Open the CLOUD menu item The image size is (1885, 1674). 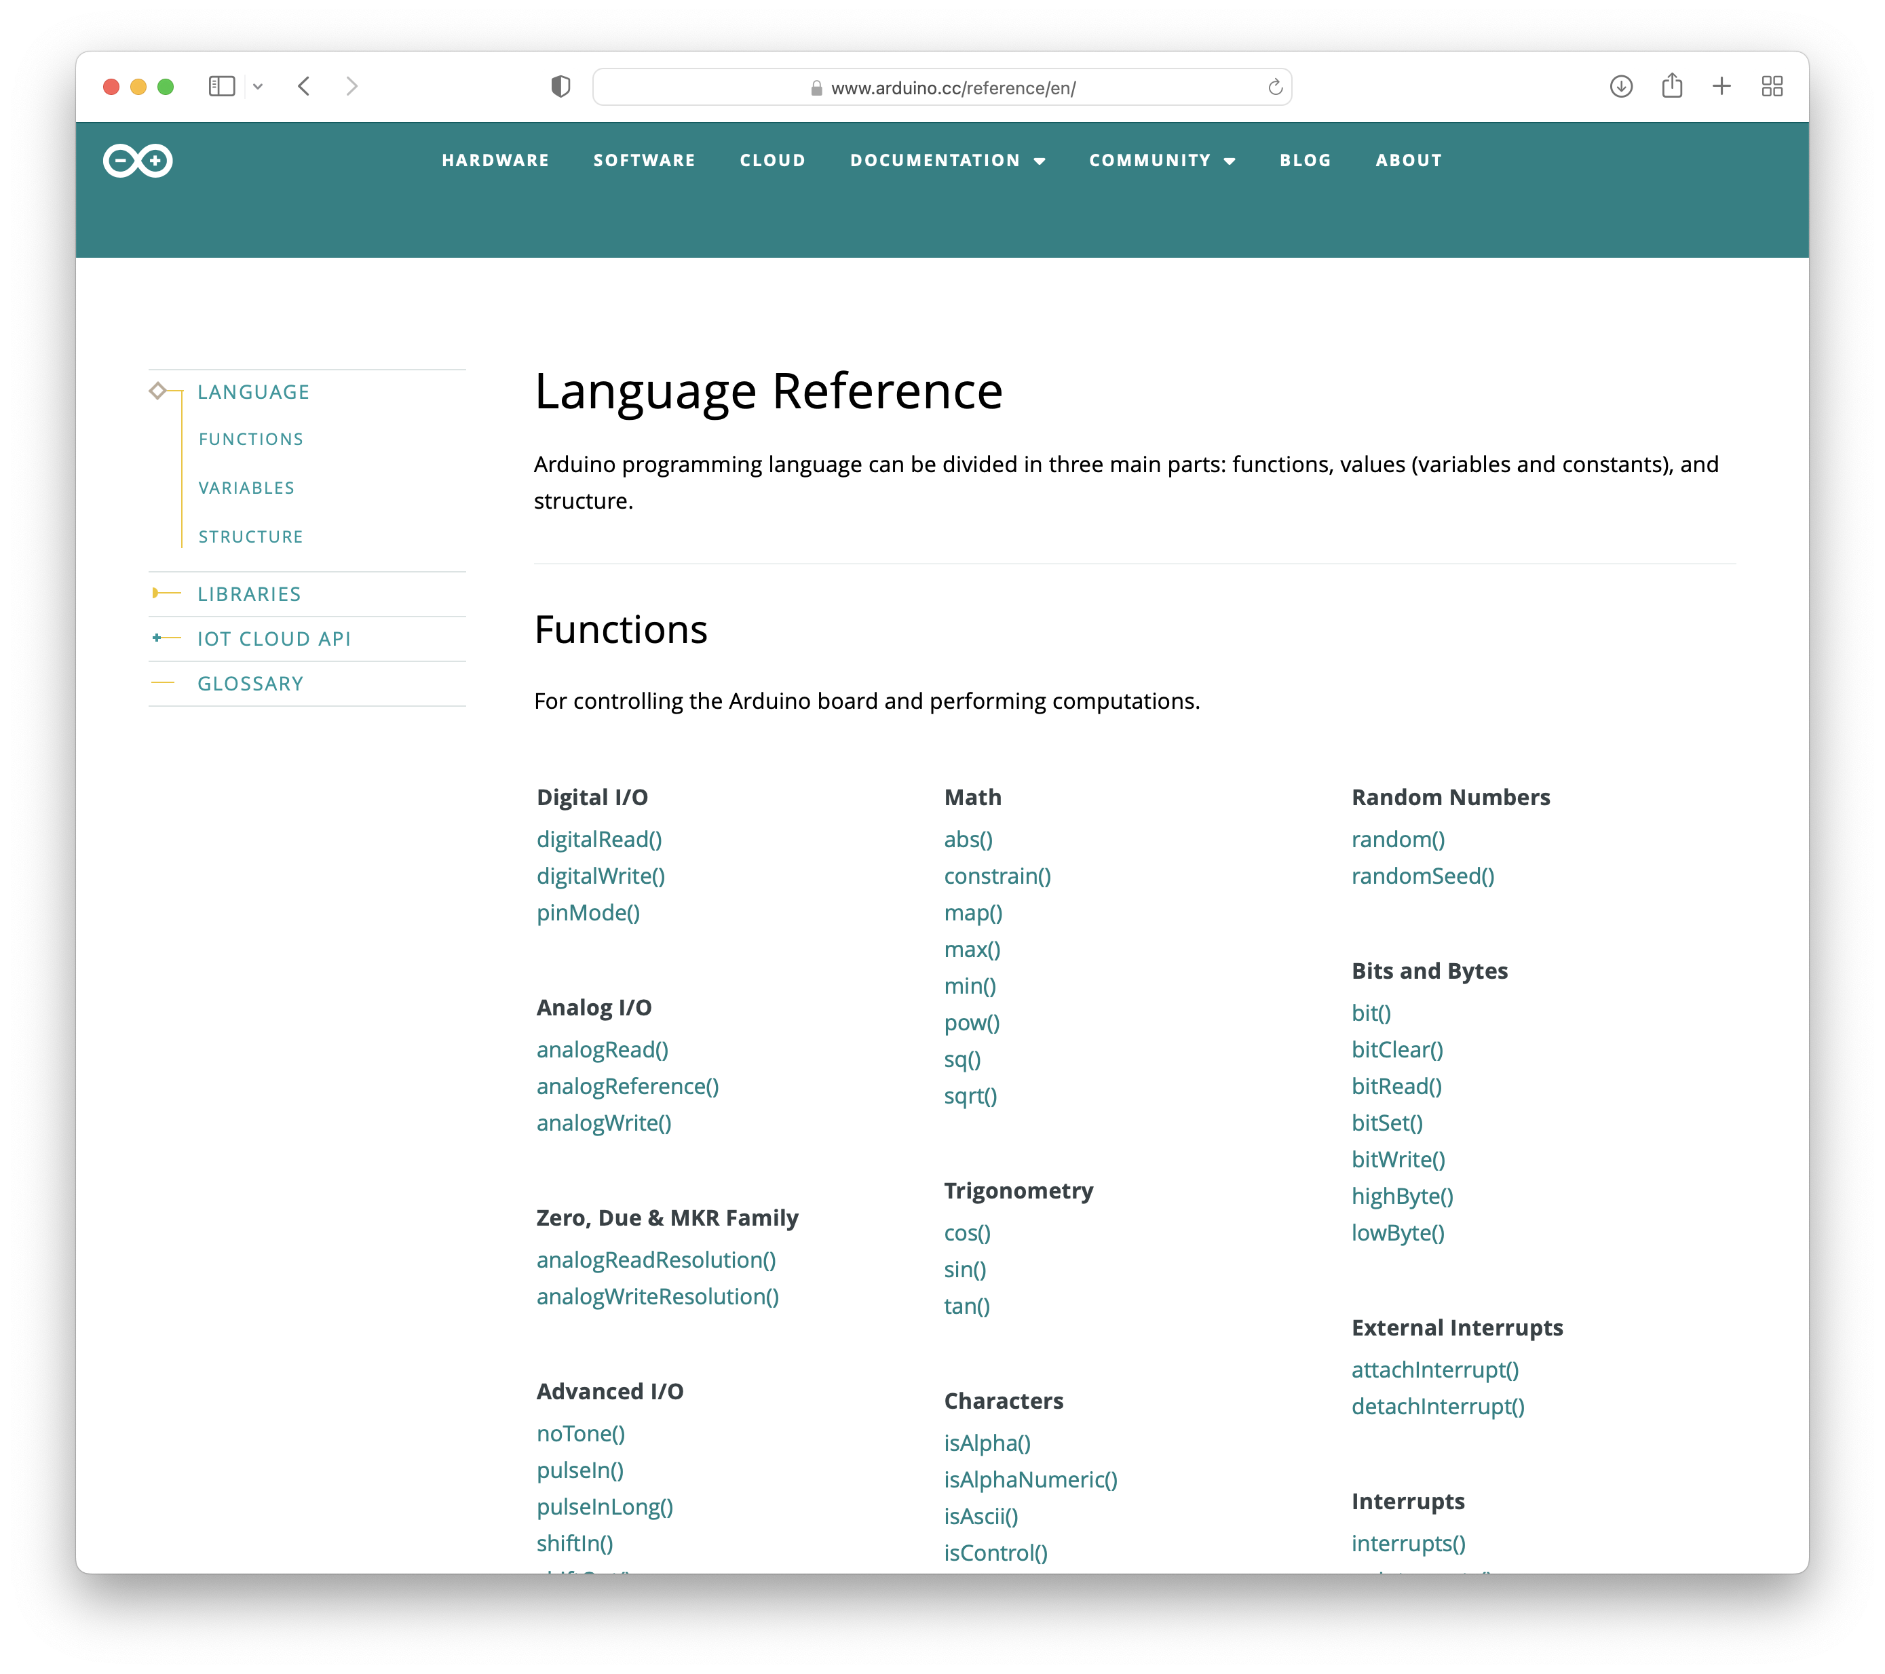[x=772, y=160]
